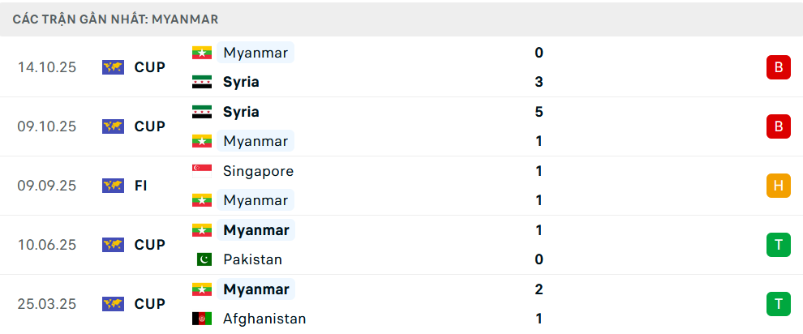Image resolution: width=803 pixels, height=334 pixels.
Task: Click green T badge for Pakistan match
Action: tap(778, 245)
